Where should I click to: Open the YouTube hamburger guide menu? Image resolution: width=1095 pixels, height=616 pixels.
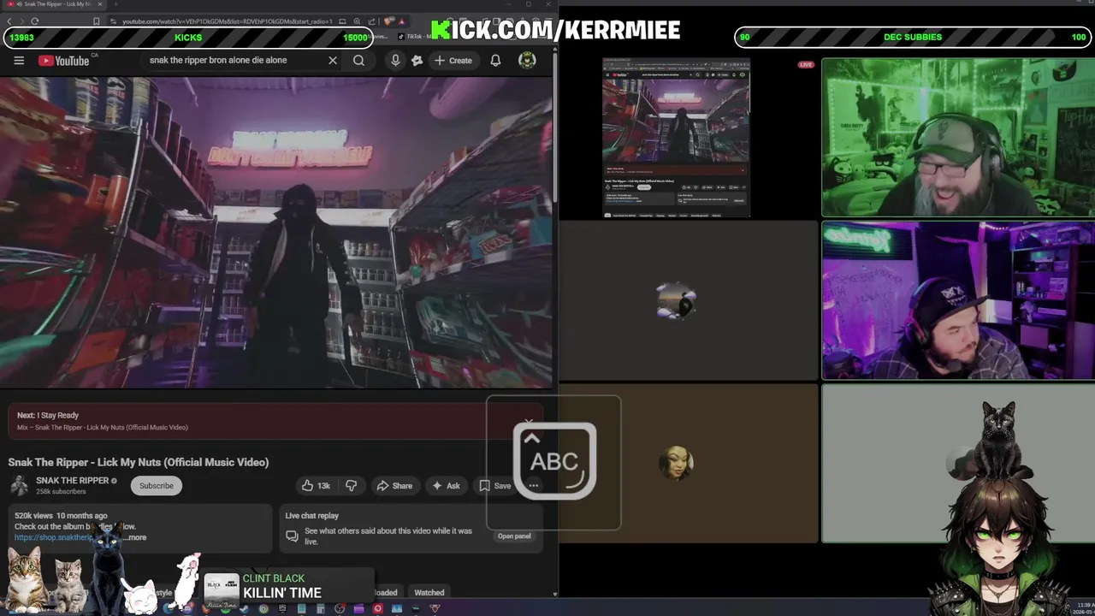(19, 61)
